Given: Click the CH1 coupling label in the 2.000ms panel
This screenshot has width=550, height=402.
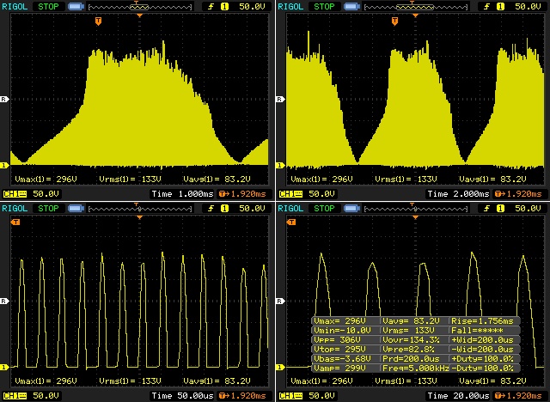Looking at the screenshot, I should (290, 194).
